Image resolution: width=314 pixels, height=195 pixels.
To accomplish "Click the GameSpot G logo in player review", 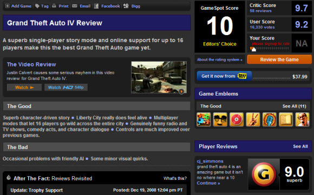I will click(264, 174).
